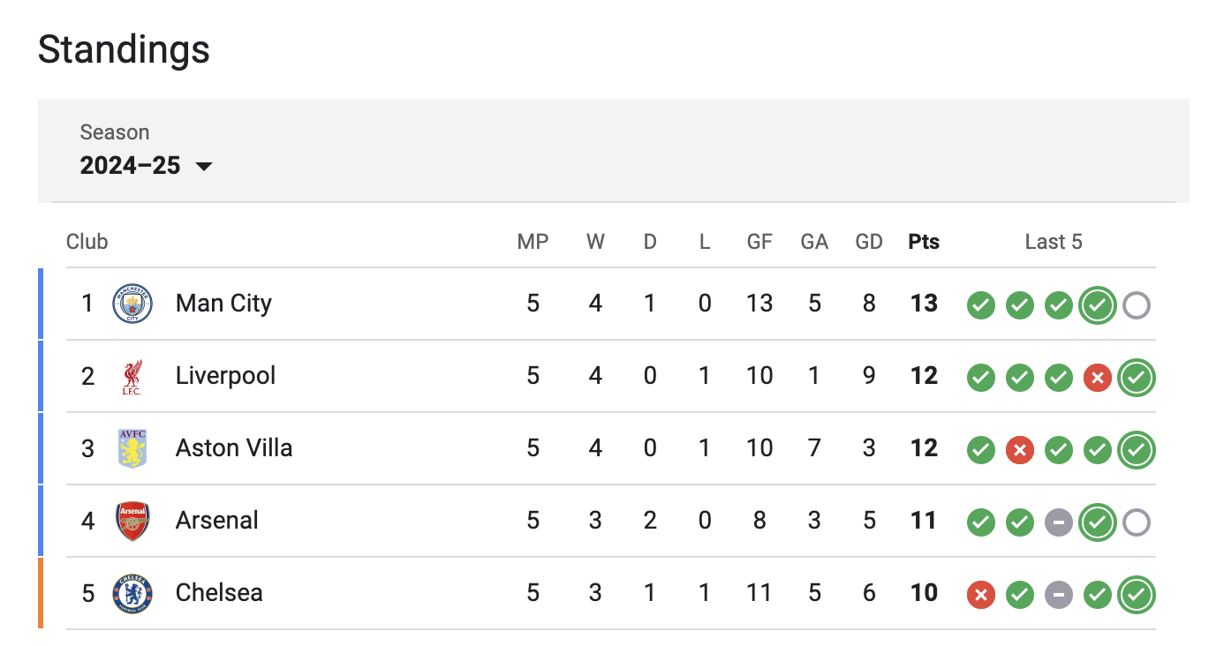Viewport: 1224px width, 646px height.
Task: Click Liverpool's latest highlighted win icon
Action: (1136, 378)
